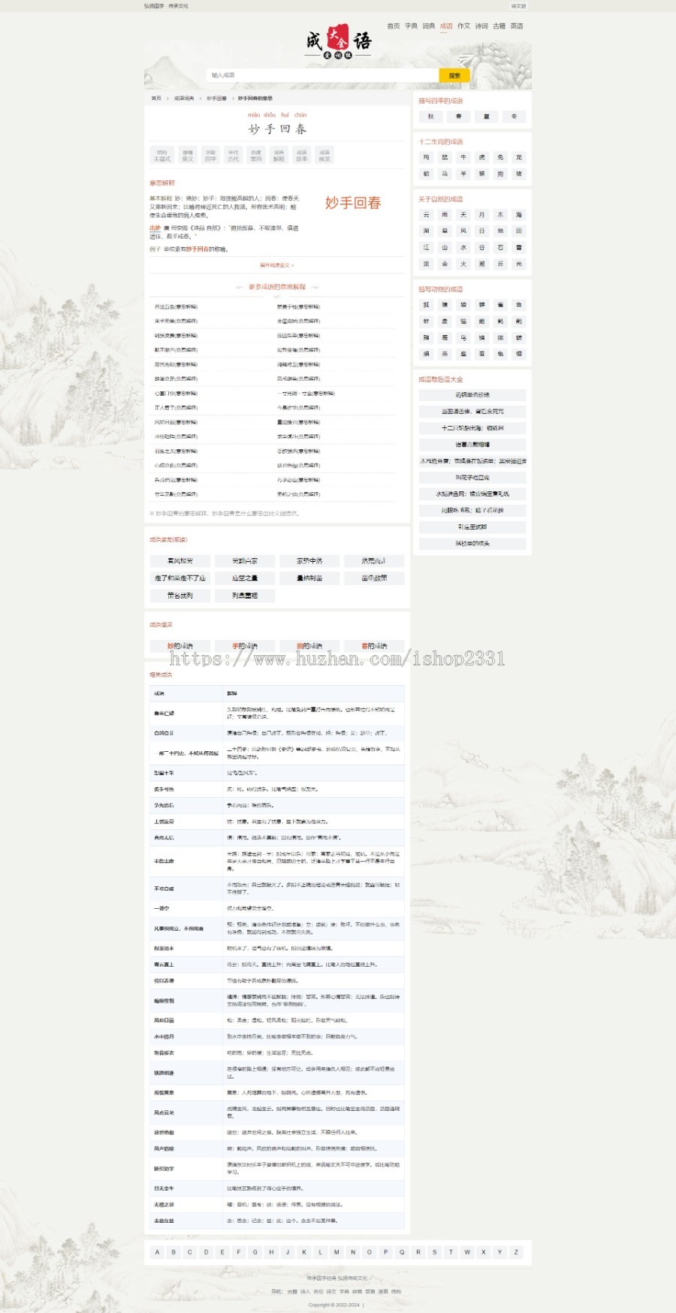Viewport: 676px width, 1313px height.
Task: Click the yellow 搜索 search button
Action: point(454,76)
